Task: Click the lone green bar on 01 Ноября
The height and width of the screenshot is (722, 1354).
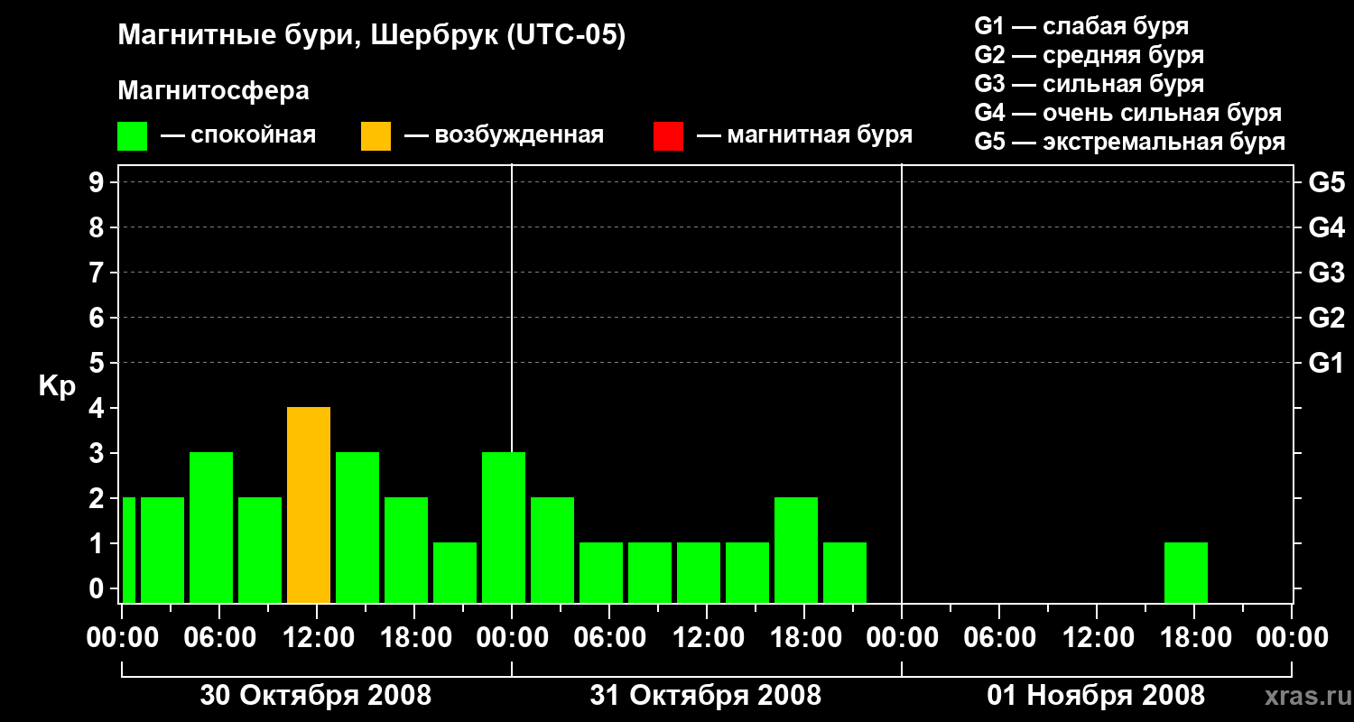Action: tap(1186, 573)
